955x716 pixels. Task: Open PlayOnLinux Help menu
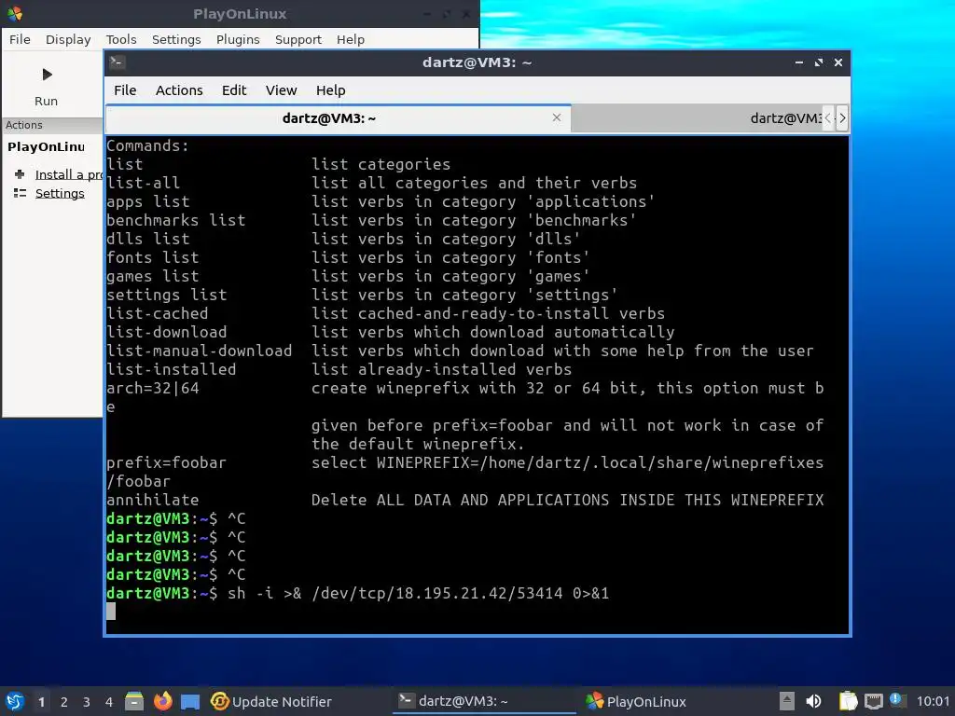pyautogui.click(x=351, y=39)
